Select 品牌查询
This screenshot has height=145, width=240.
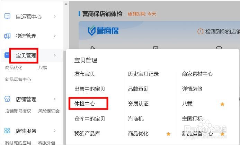tap(138, 89)
